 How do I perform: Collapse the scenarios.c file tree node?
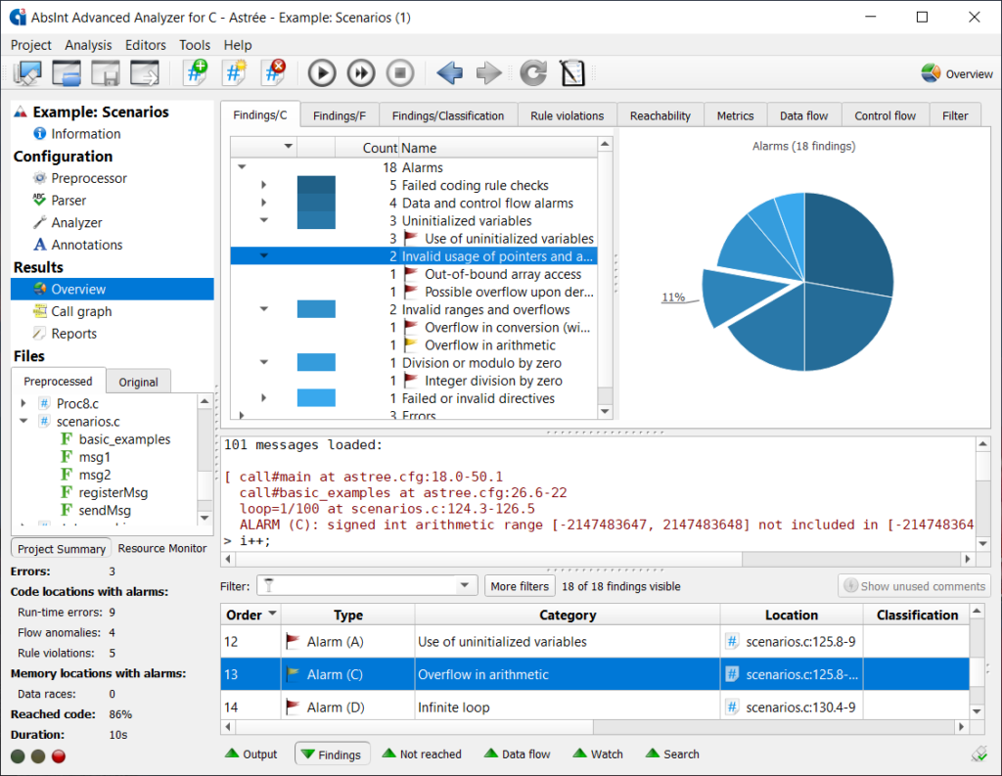(23, 422)
